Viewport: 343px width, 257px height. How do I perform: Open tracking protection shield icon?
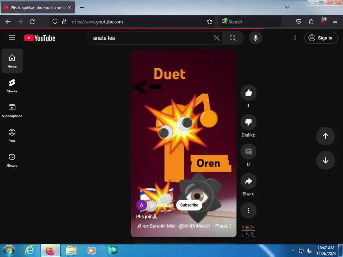click(55, 22)
